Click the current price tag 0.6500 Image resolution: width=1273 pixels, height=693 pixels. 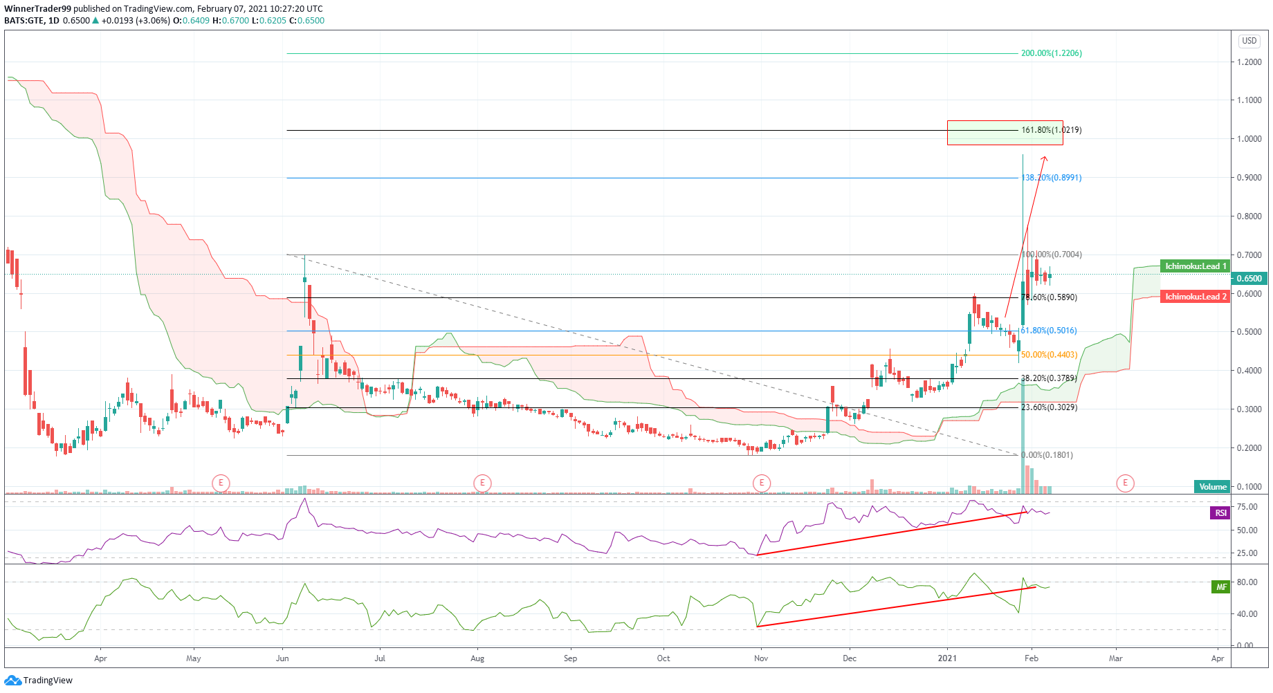pyautogui.click(x=1249, y=279)
